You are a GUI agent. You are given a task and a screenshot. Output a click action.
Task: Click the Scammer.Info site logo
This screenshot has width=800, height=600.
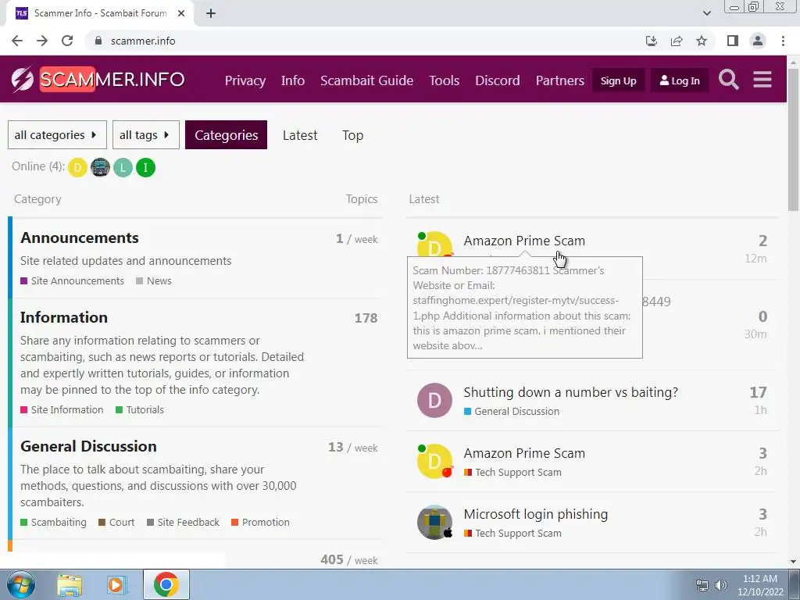tap(98, 80)
